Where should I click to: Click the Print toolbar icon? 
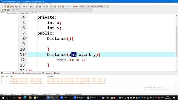(19, 7)
